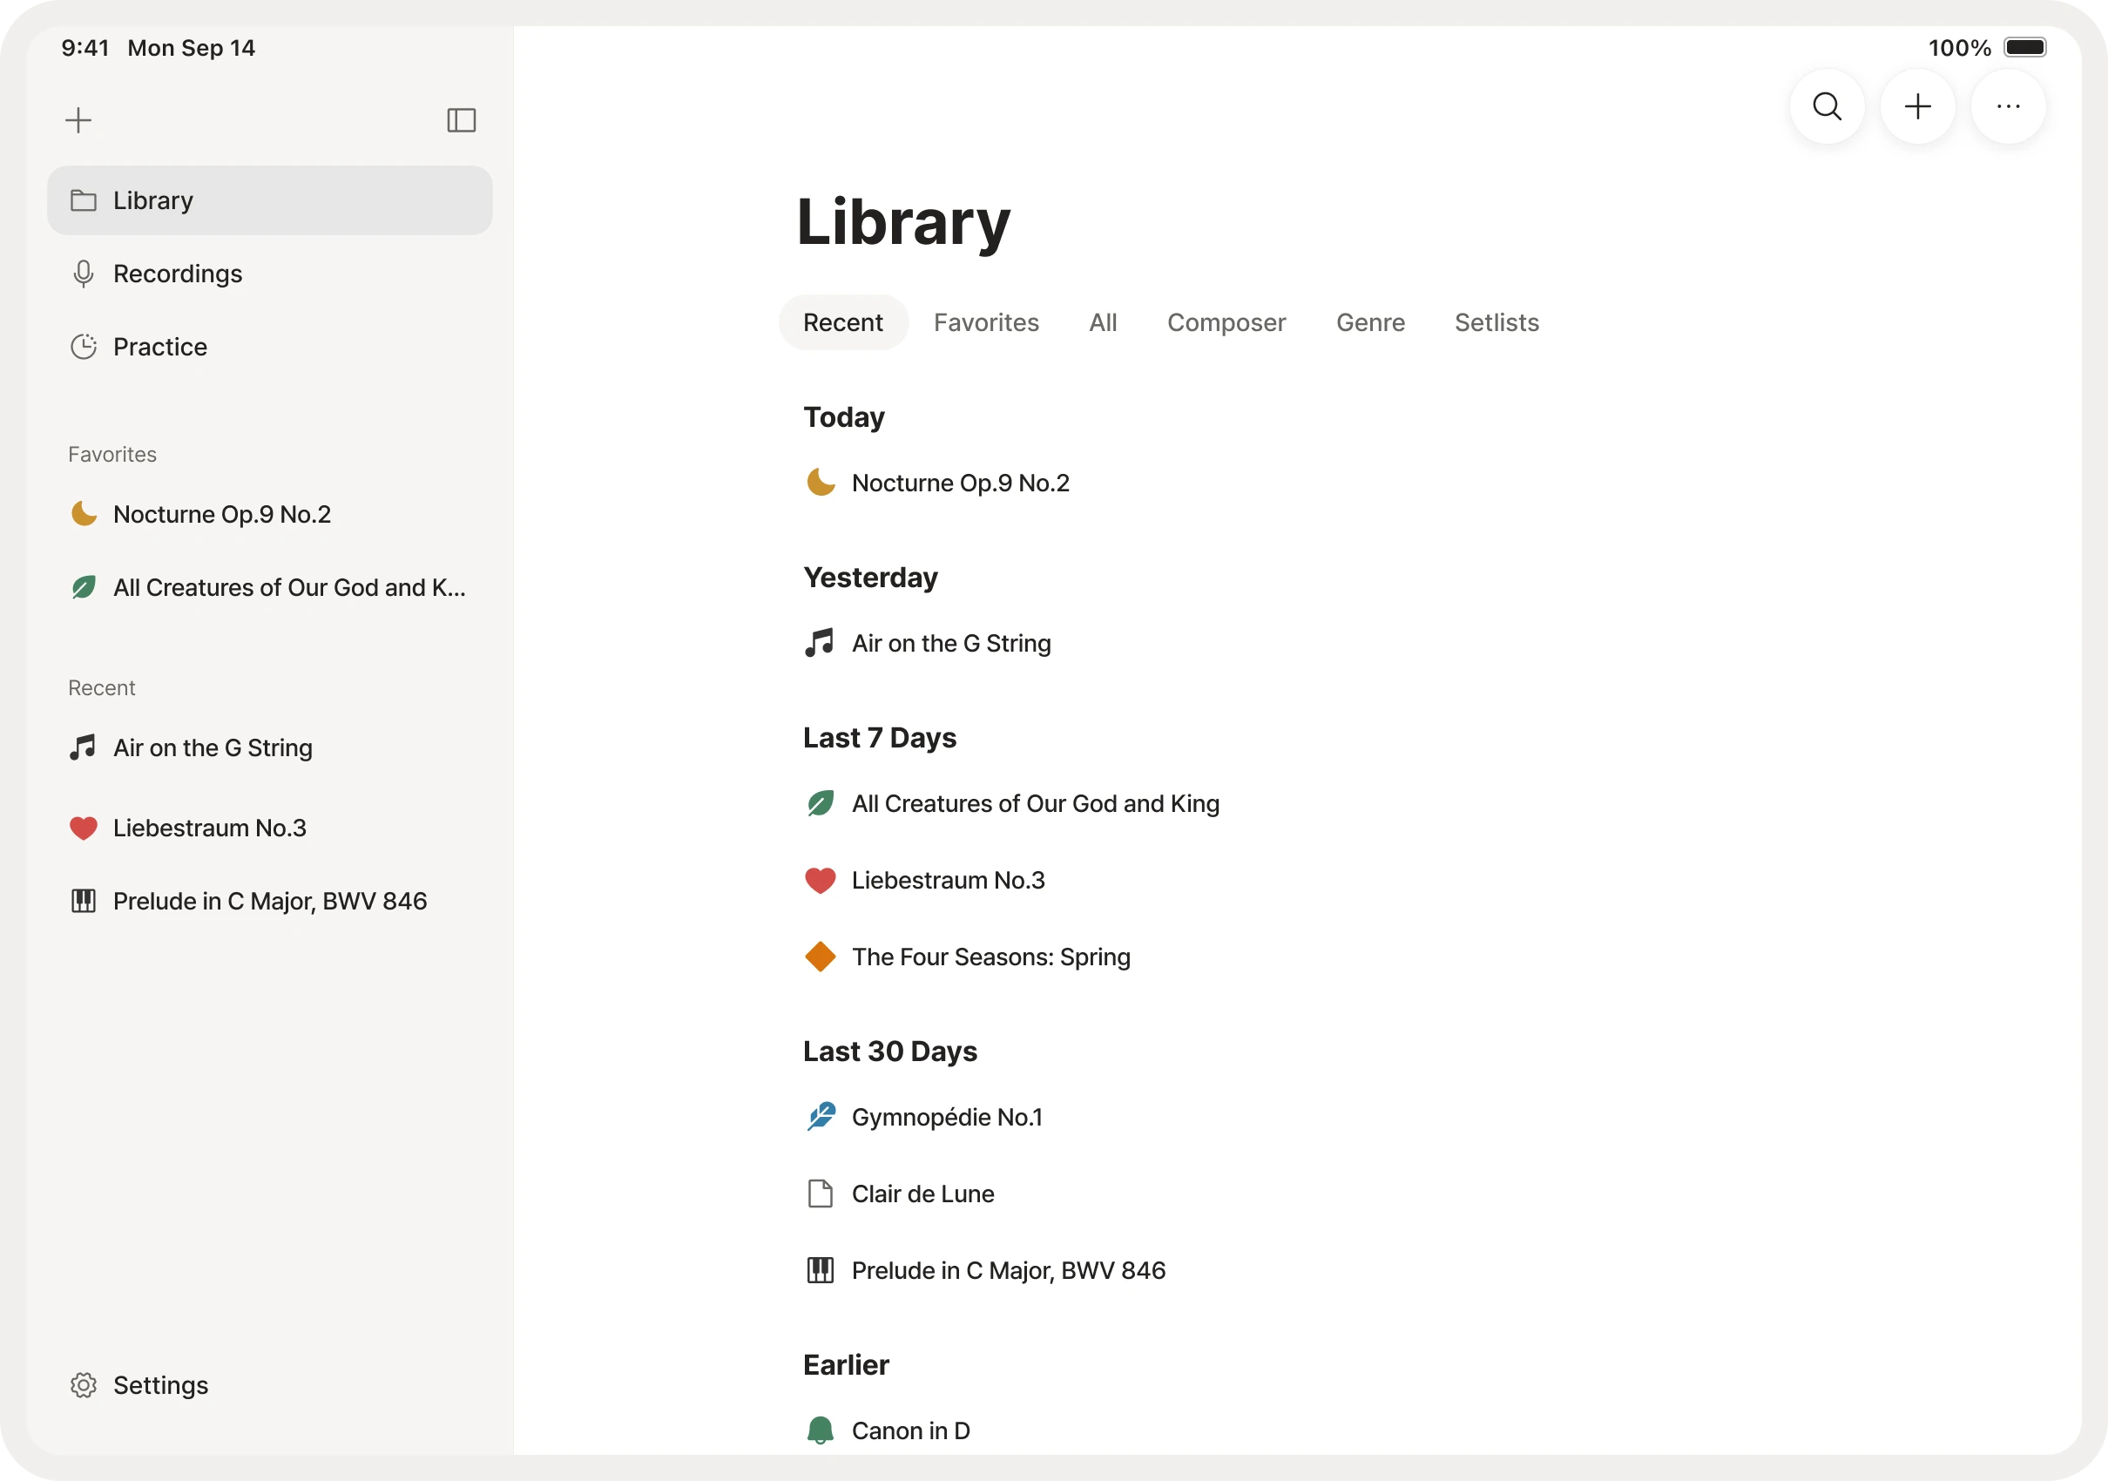
Task: Click orange diamond icon for Four Seasons
Action: coord(820,957)
